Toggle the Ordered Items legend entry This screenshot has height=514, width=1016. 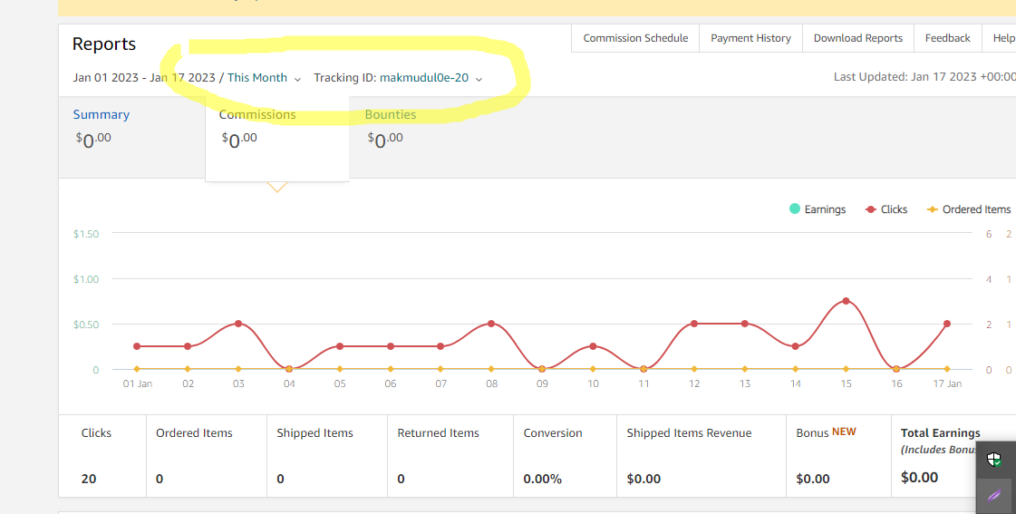tap(969, 209)
